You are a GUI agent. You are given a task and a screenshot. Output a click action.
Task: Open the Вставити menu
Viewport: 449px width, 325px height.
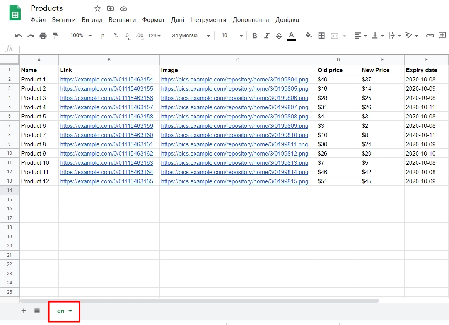tap(122, 20)
